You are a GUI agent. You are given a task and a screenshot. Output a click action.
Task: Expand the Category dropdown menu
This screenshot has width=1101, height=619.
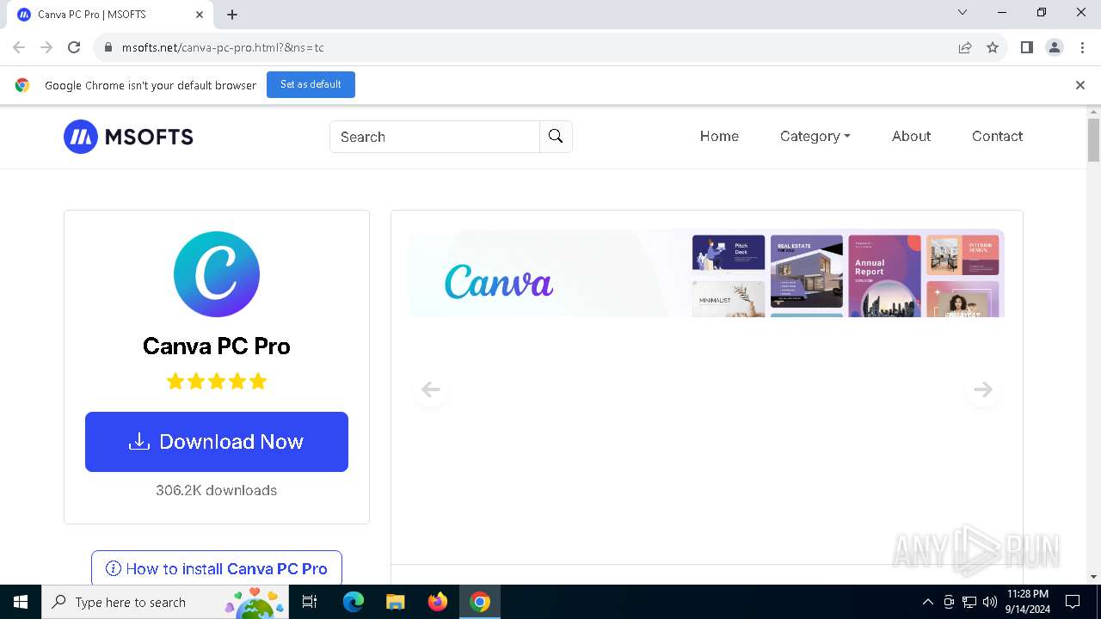pos(815,136)
